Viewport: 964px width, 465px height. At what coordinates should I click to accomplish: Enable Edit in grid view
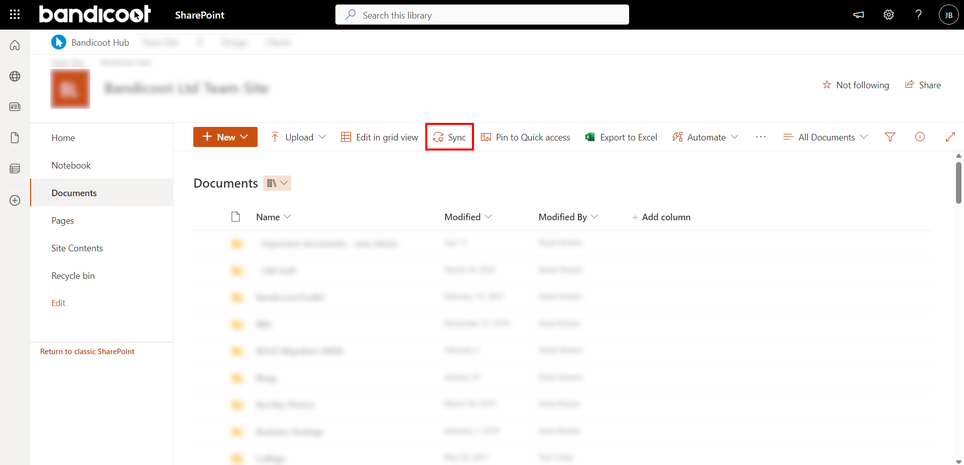click(x=379, y=136)
